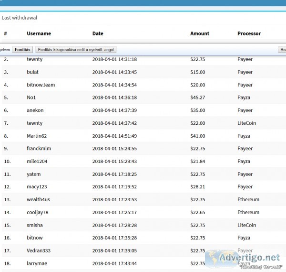Click amount $15.00
Screen dimensions: 286x272
coord(198,72)
